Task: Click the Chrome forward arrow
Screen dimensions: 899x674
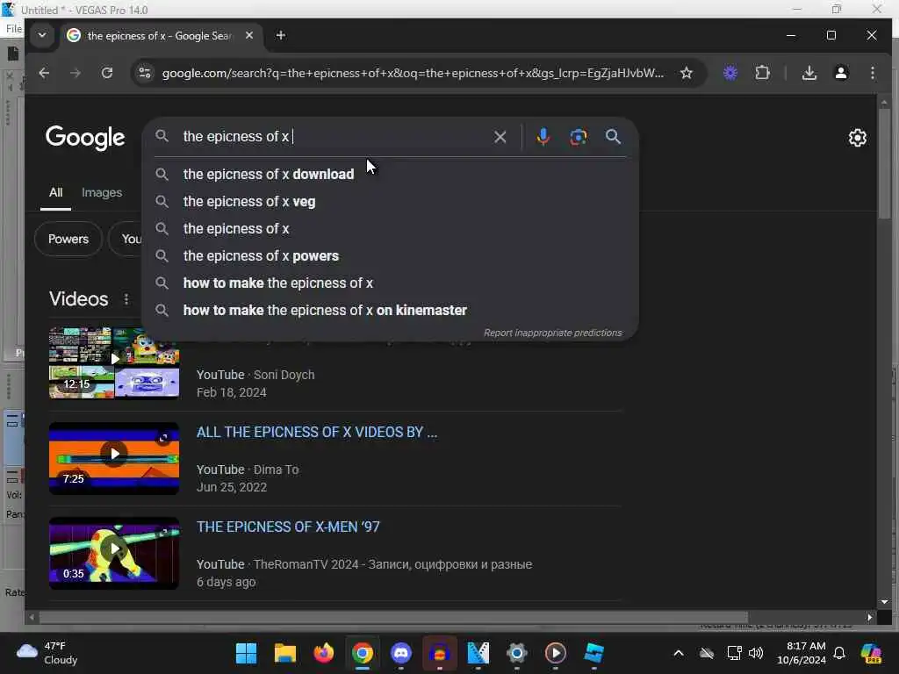Action: (76, 73)
